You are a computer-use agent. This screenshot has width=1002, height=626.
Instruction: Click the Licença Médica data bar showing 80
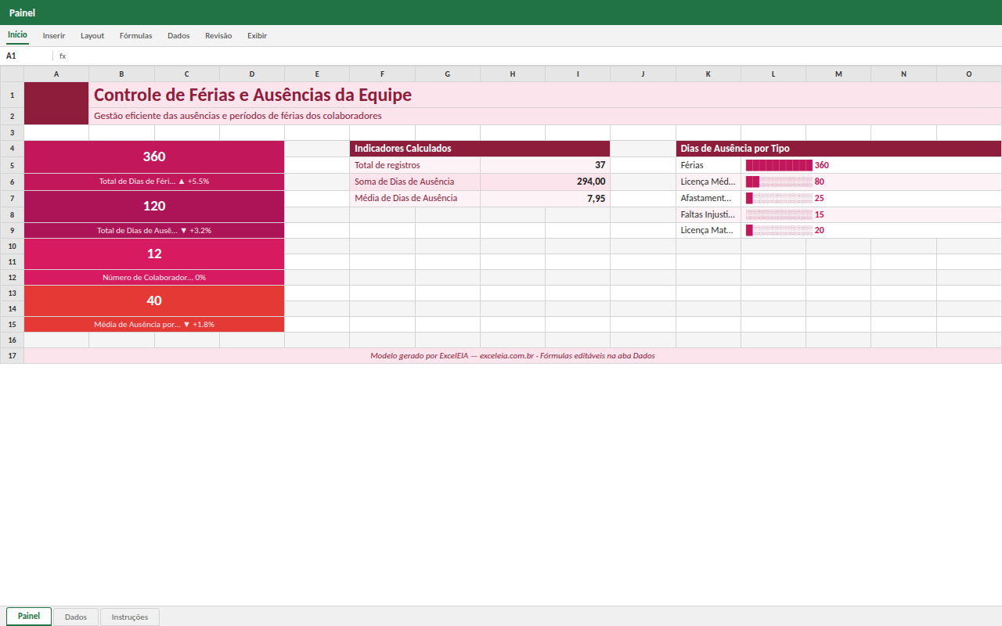[871, 182]
